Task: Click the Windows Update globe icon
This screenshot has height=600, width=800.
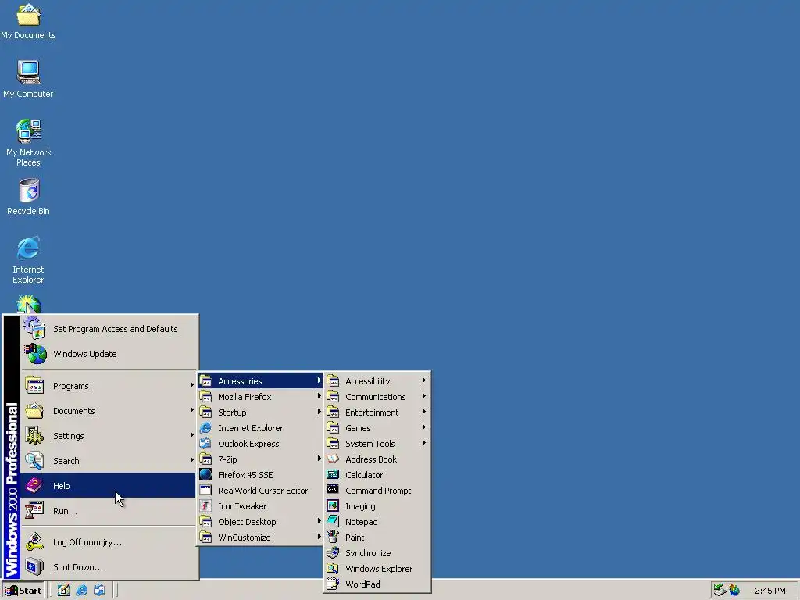Action: click(34, 354)
